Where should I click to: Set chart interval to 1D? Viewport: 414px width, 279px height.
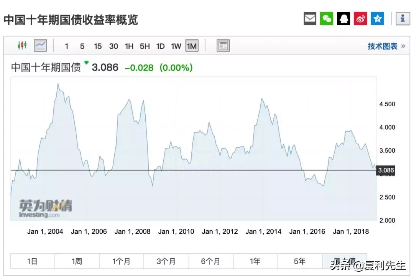pyautogui.click(x=160, y=46)
